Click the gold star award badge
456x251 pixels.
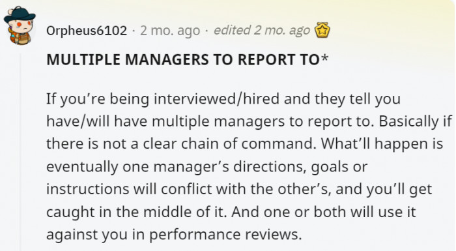(322, 30)
